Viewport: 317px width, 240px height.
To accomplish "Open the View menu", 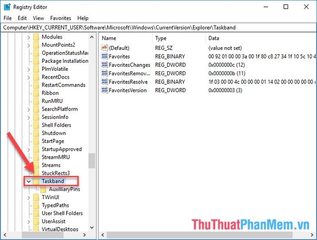I will coord(38,18).
